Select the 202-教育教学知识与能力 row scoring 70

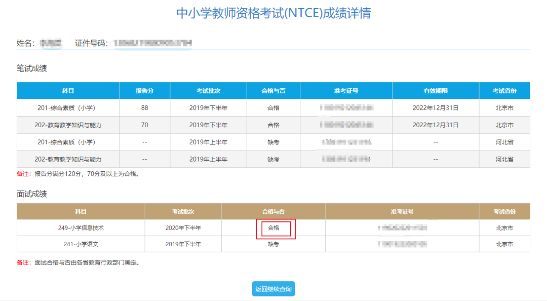[x=67, y=125]
